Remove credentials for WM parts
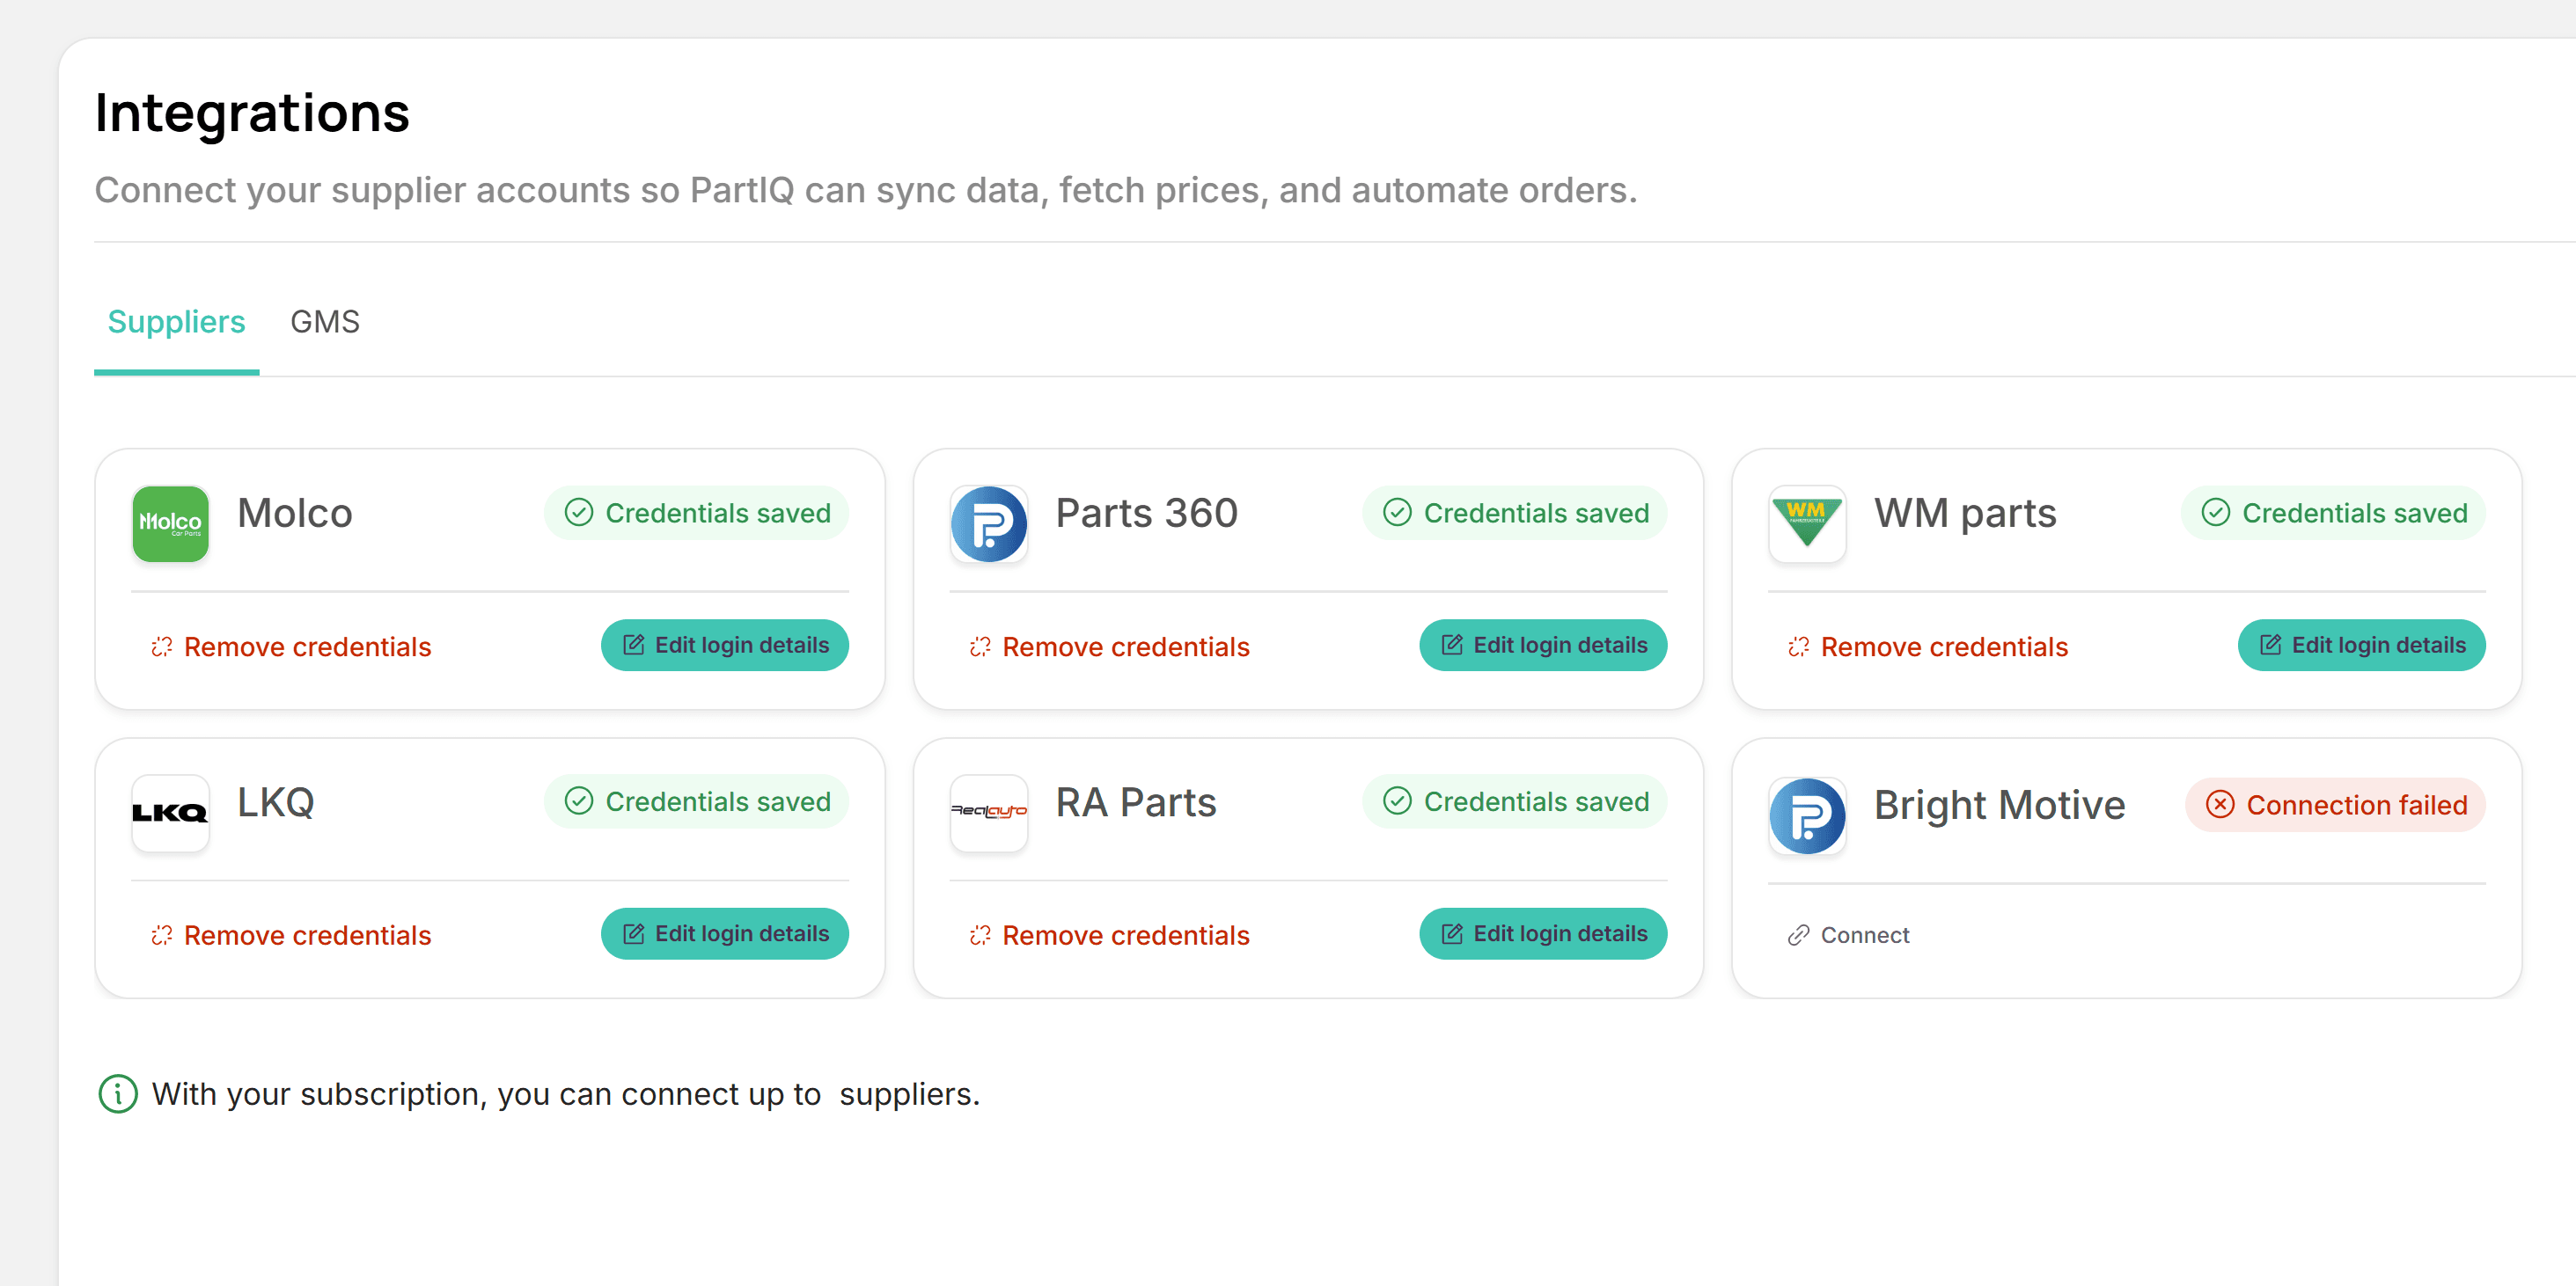The width and height of the screenshot is (2576, 1286). click(x=1927, y=647)
